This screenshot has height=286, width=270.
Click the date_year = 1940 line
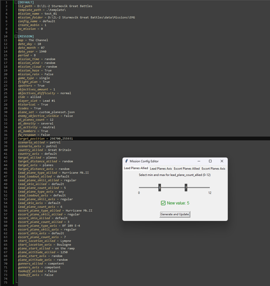(x=32, y=51)
